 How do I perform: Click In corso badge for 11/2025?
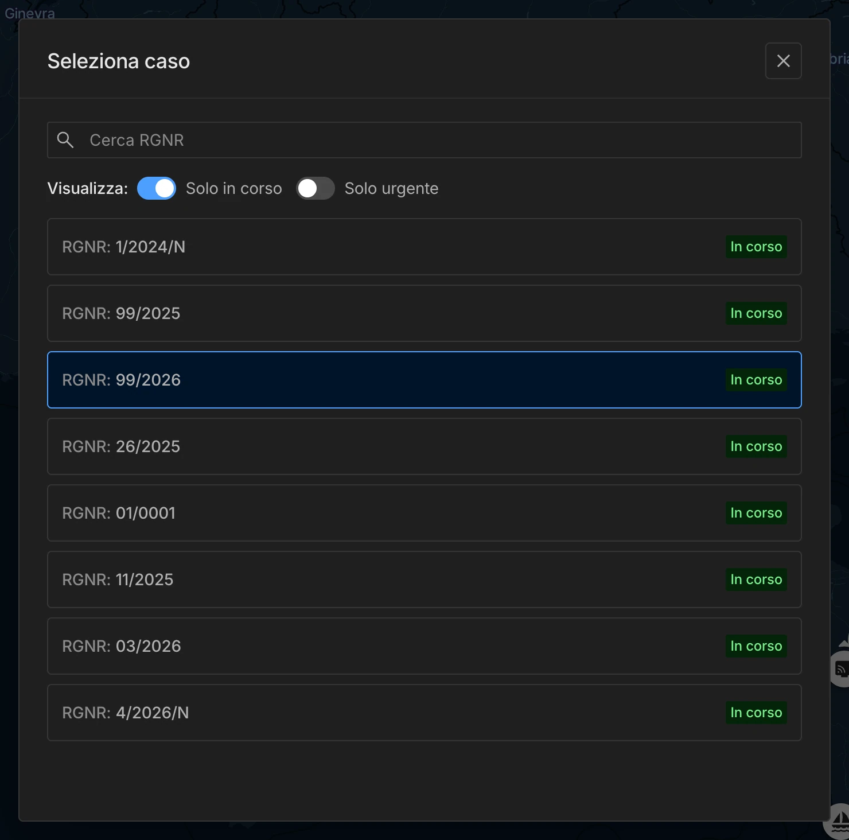pos(756,580)
